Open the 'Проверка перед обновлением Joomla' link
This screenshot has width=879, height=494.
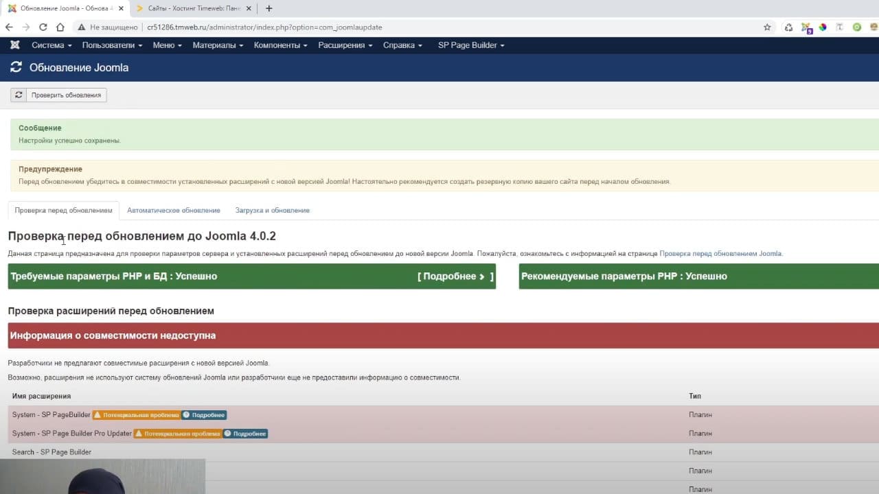click(720, 253)
